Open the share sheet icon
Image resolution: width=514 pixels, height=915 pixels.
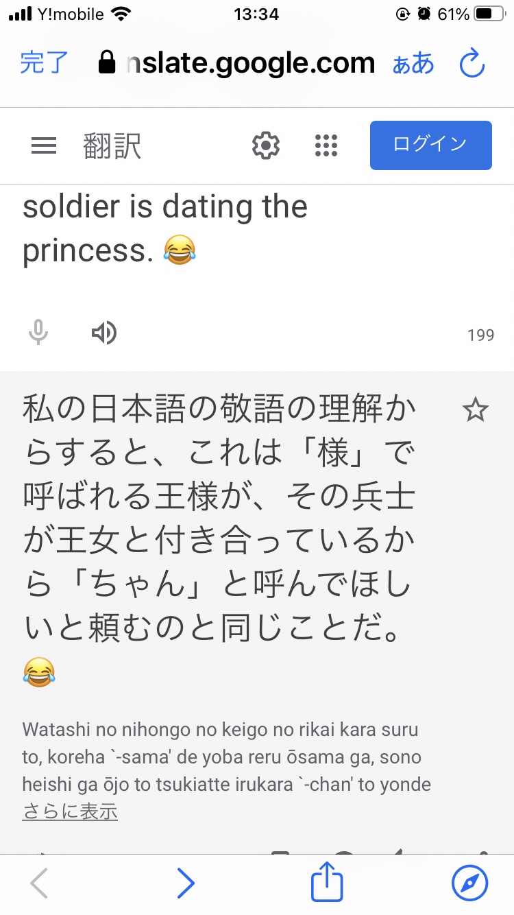(326, 881)
